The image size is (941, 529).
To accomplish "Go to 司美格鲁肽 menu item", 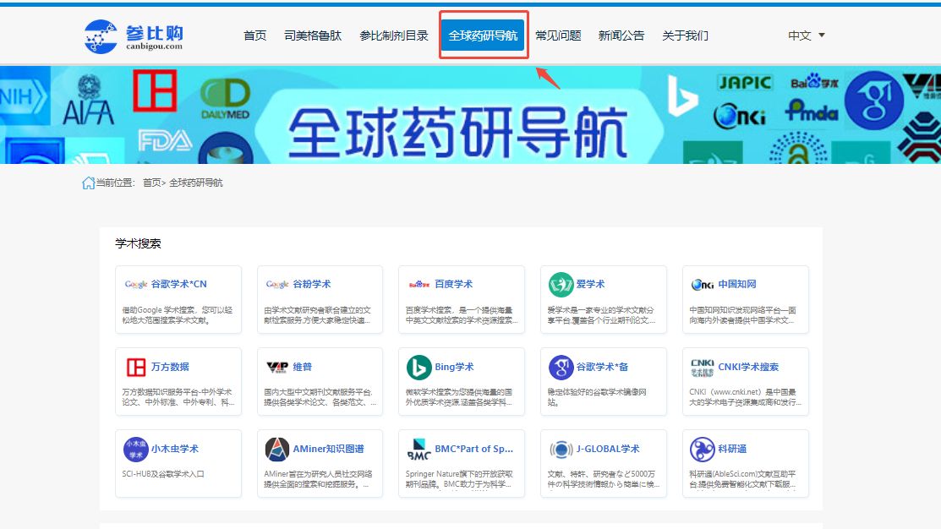I will coord(313,35).
